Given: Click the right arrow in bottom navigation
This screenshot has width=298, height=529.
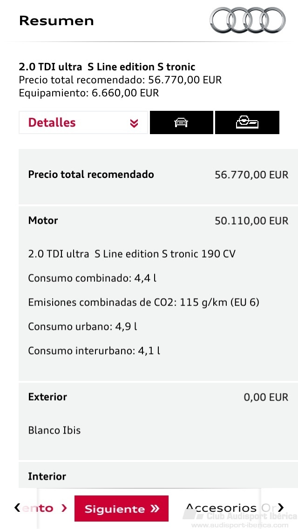Looking at the screenshot, I should tap(281, 508).
